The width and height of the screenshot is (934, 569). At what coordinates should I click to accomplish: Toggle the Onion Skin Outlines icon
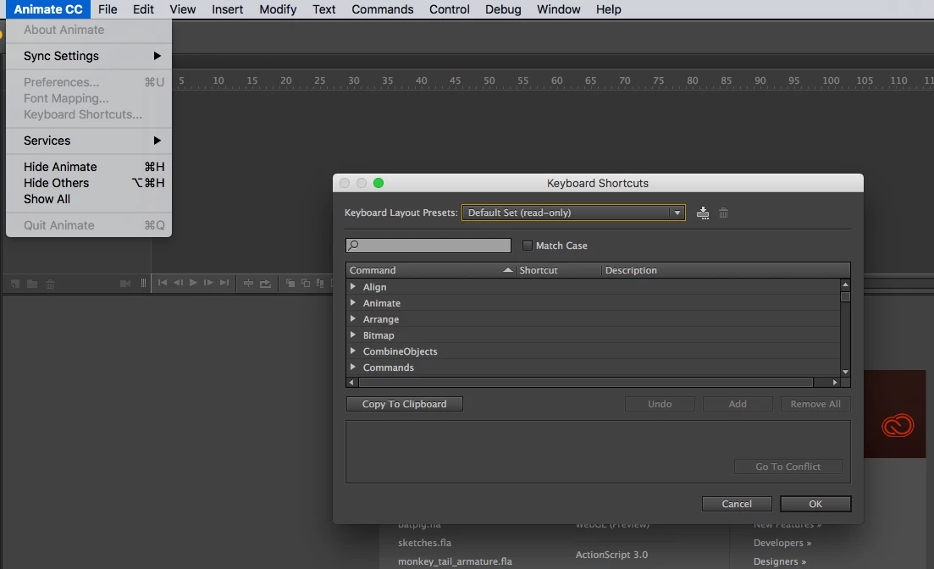point(306,283)
